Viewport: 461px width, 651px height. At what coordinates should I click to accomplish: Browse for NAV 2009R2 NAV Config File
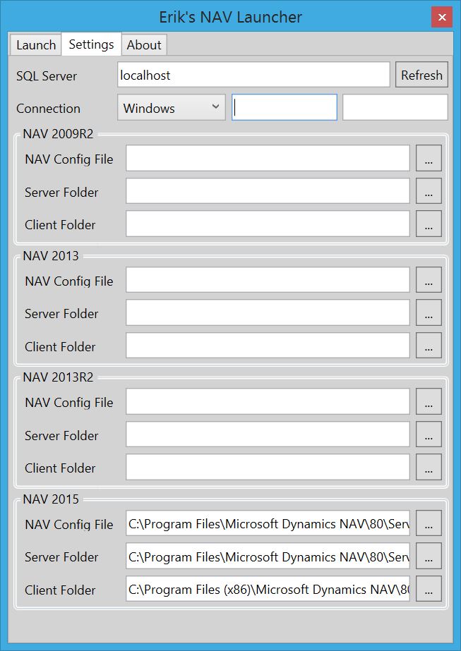pos(429,158)
